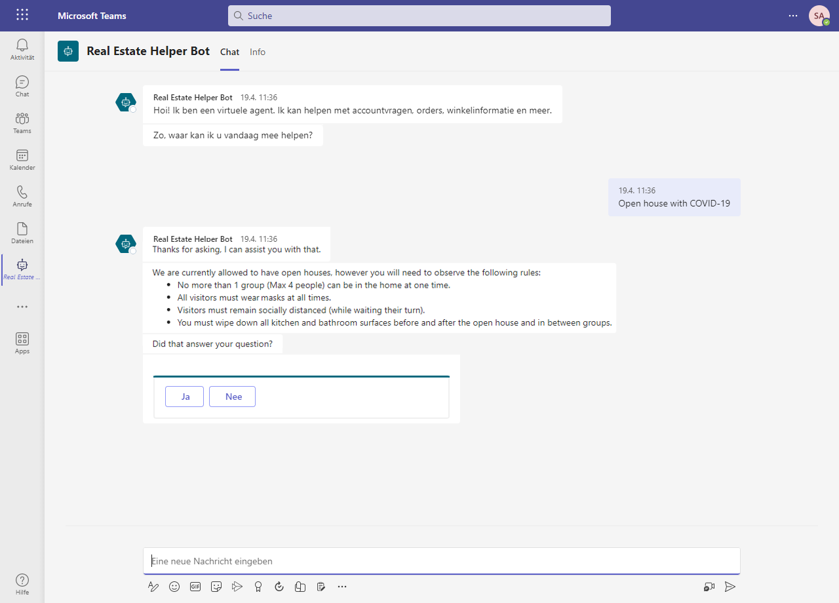Open the Dateien files section
The image size is (839, 603).
[22, 233]
